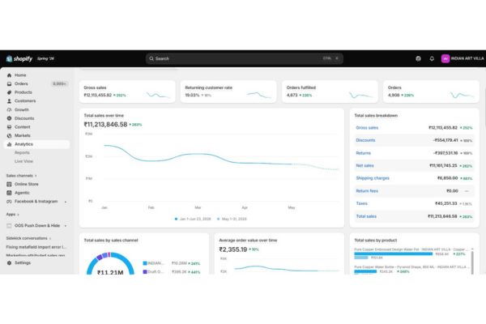Focus the Search input field
The width and height of the screenshot is (486, 324).
click(245, 58)
